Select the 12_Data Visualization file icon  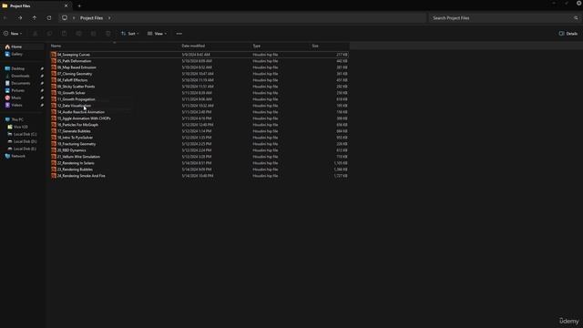[x=54, y=106]
